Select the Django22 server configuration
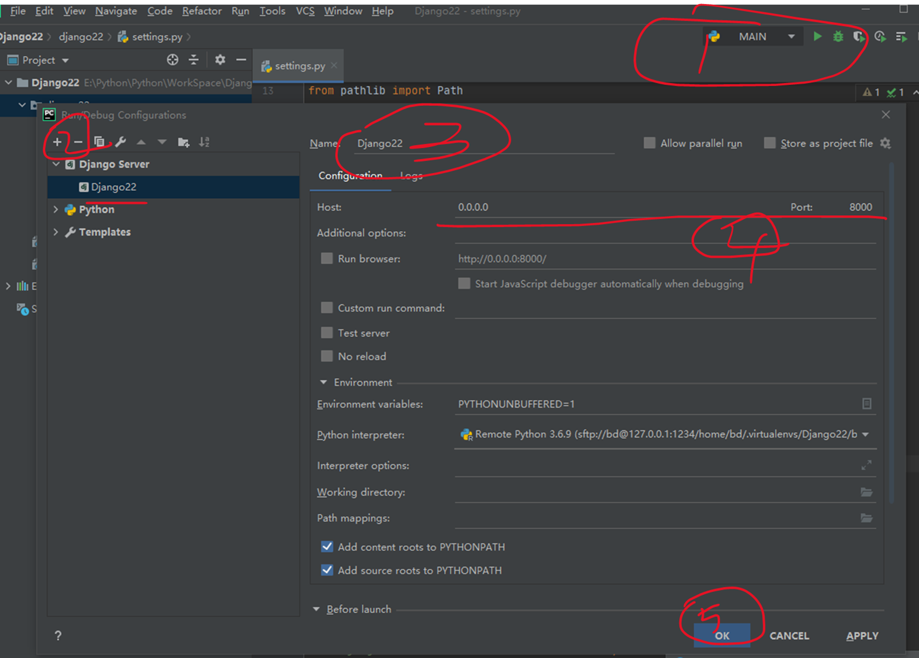This screenshot has width=919, height=658. (x=174, y=187)
